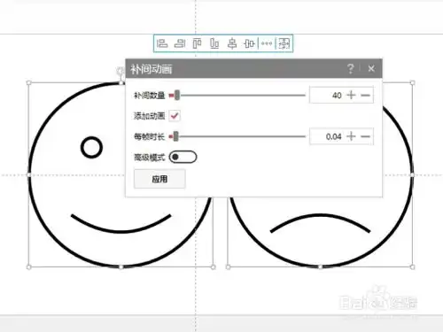Center-align shapes horizontally icon
Image resolution: width=443 pixels, height=332 pixels.
[x=232, y=43]
